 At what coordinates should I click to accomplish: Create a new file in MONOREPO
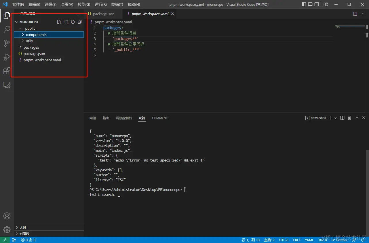pos(59,22)
